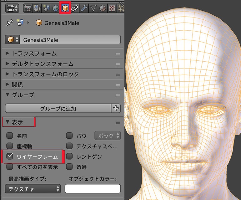Click the plus button beside グループに追加
The width and height of the screenshot is (241, 200).
[116, 108]
